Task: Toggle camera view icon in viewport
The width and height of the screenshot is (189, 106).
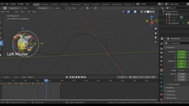Action: 156,37
